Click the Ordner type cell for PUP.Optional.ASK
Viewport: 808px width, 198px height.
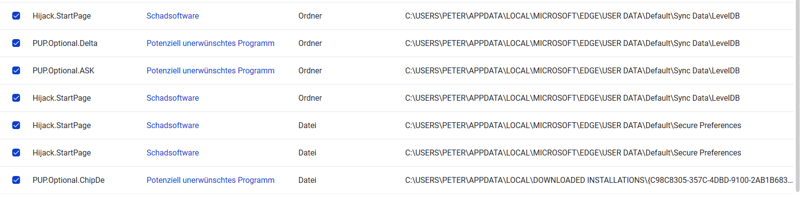click(x=310, y=70)
